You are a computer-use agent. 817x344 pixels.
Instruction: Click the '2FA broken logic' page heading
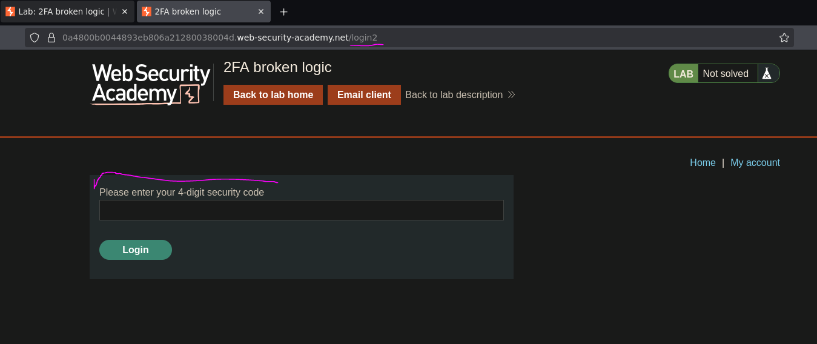click(x=277, y=67)
